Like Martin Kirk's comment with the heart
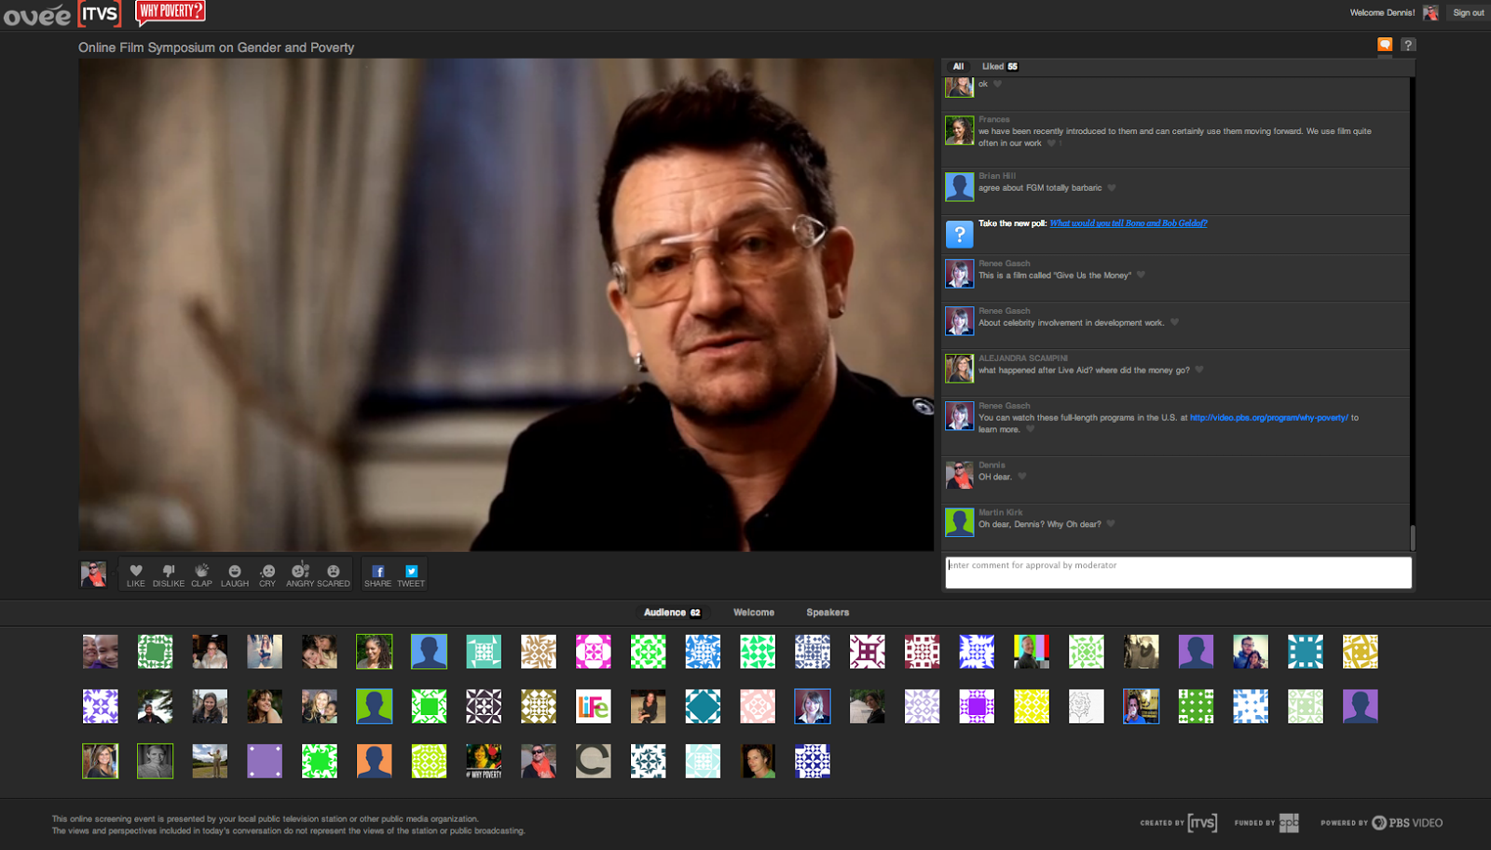The height and width of the screenshot is (850, 1491). 1111,524
